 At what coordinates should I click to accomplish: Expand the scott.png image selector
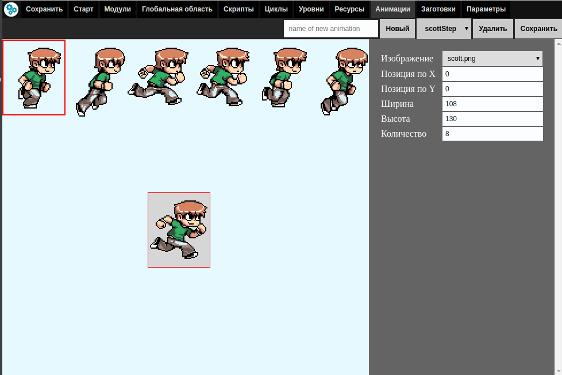(492, 59)
